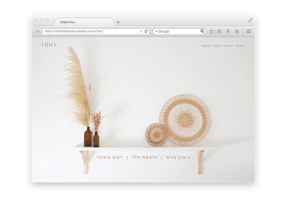Open the downloads arrow icon
Image resolution: width=282 pixels, height=201 pixels.
(x=228, y=31)
